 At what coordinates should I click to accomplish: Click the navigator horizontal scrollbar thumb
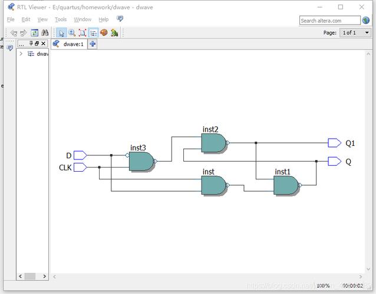(30, 276)
